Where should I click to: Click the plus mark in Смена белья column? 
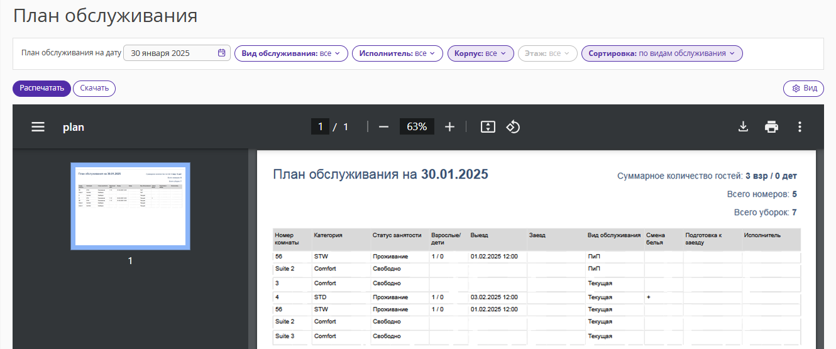point(648,297)
